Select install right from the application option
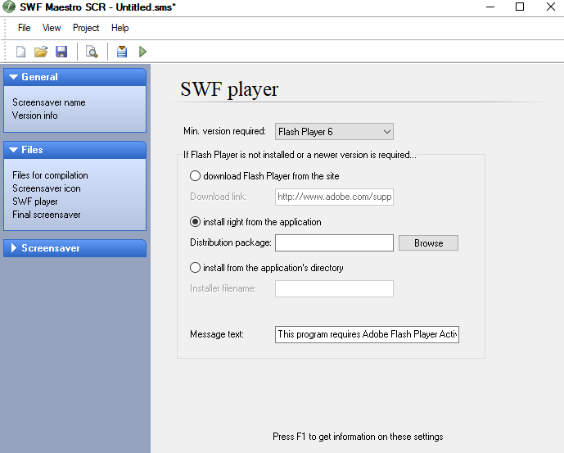Screen dimensions: 564x453 [x=195, y=222]
